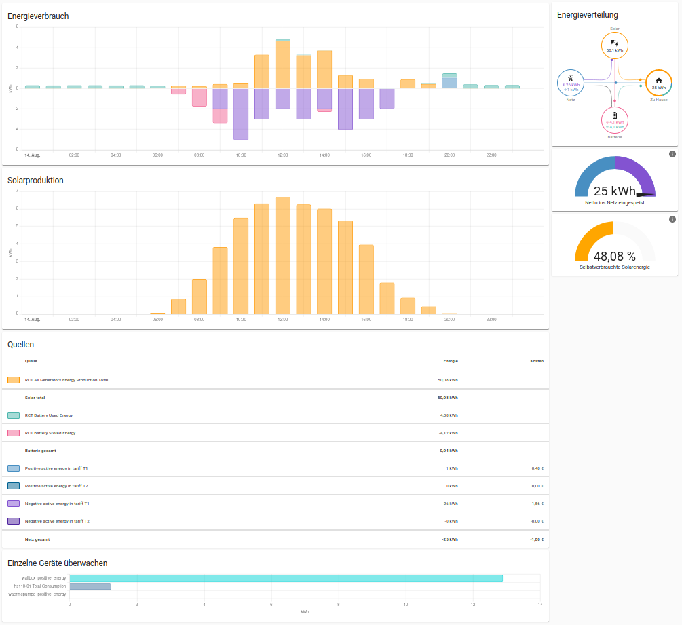Click the wallbox_positive_energy bar

(x=286, y=578)
